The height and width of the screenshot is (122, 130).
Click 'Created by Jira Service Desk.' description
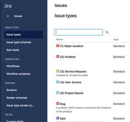(72, 75)
